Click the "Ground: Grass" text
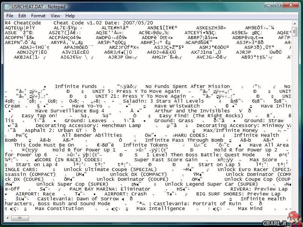303x227 pixels. point(174,121)
